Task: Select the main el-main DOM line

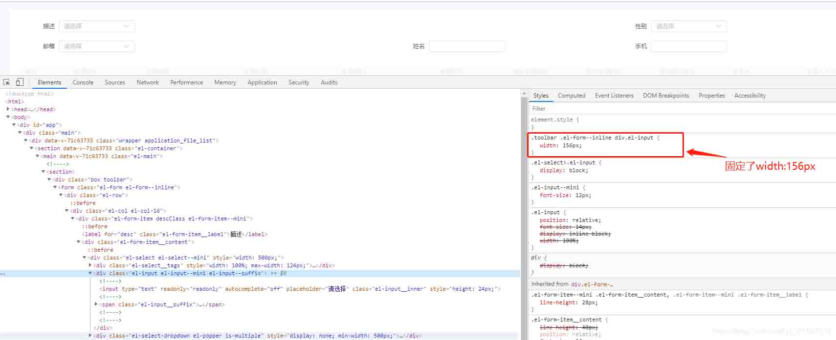Action: coord(102,156)
